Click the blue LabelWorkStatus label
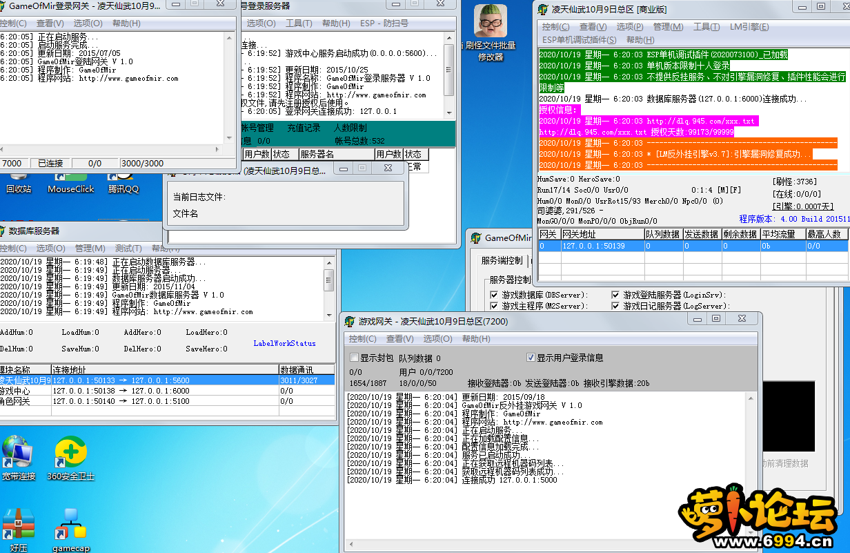 point(284,343)
